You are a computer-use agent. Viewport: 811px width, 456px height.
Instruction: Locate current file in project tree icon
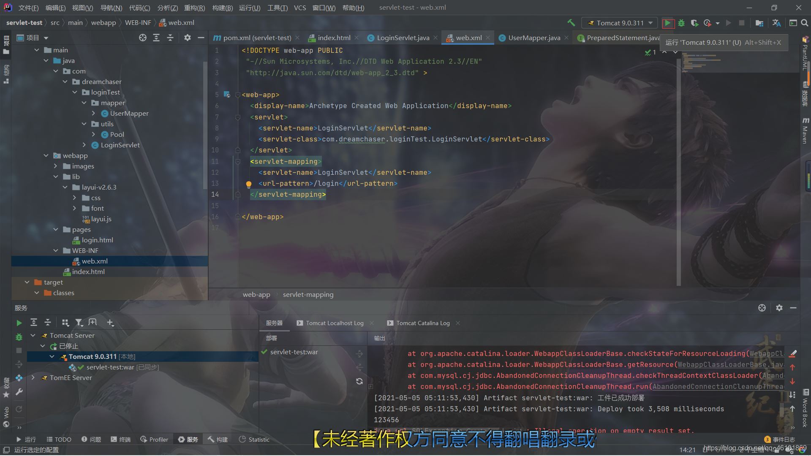(143, 38)
